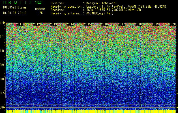Click the 0.9 kHz axis label
This screenshot has width=178, height=113.
click(2, 65)
